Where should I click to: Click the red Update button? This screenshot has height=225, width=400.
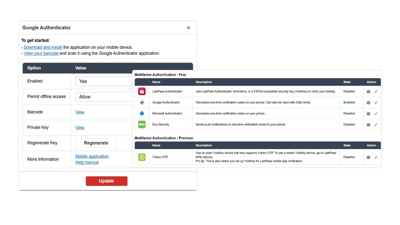[107, 181]
